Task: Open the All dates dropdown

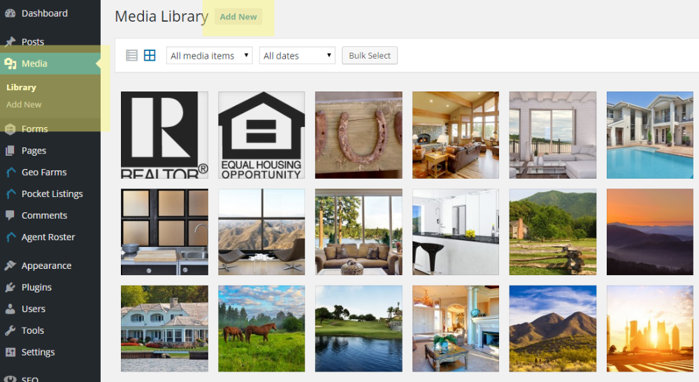Action: [x=297, y=56]
